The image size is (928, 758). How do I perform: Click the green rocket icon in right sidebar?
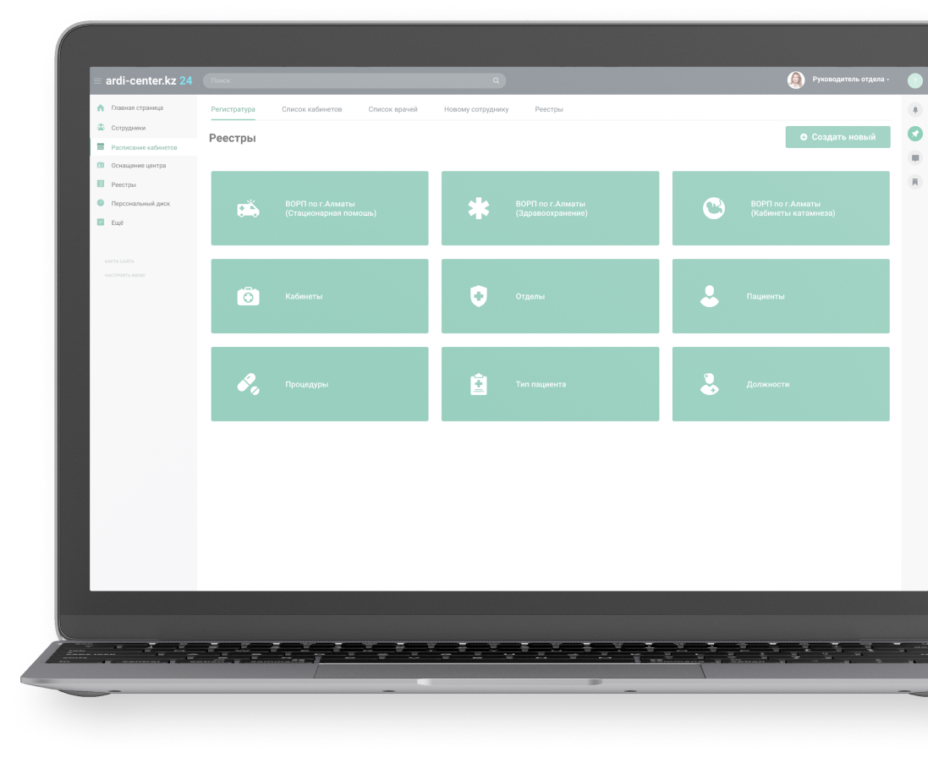[914, 134]
